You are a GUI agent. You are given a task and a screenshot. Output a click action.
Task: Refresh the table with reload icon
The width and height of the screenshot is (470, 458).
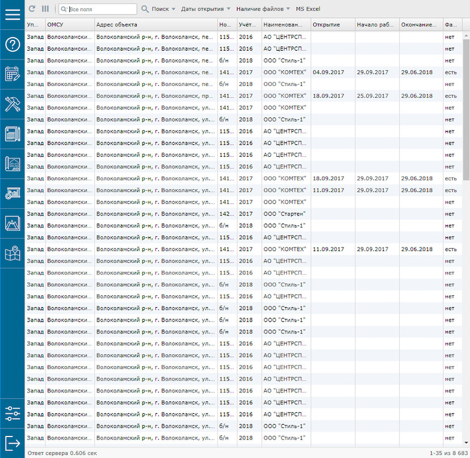click(32, 9)
